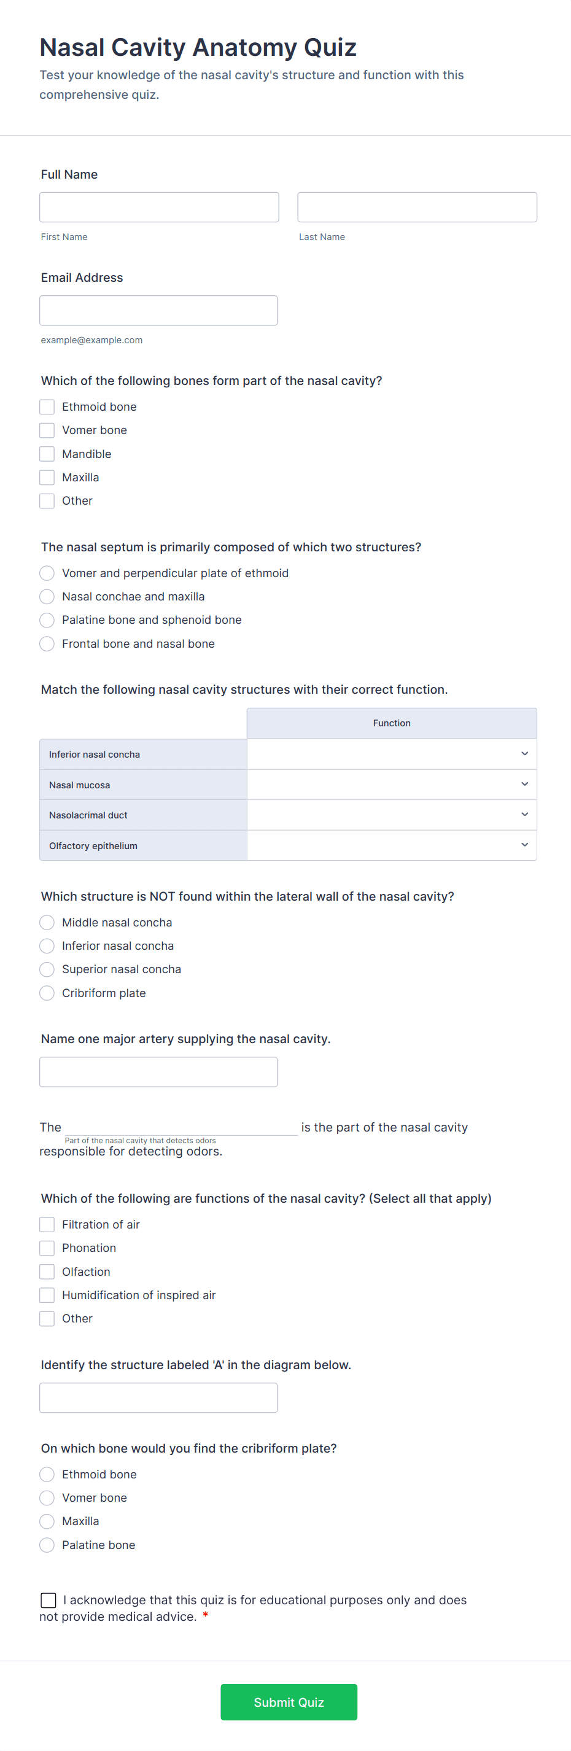The height and width of the screenshot is (1751, 571).
Task: Click the First Name input field
Action: 158,207
